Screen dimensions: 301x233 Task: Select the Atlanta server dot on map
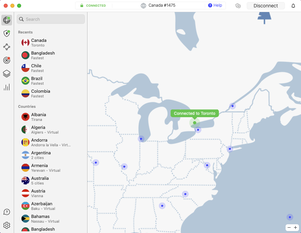pos(162,206)
